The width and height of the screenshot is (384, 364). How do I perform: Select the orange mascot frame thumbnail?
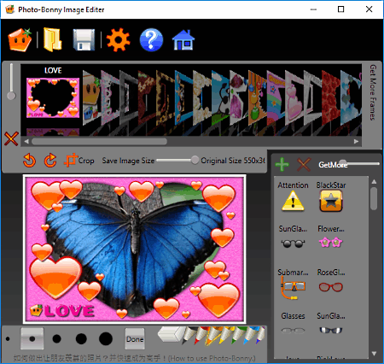coord(91,97)
